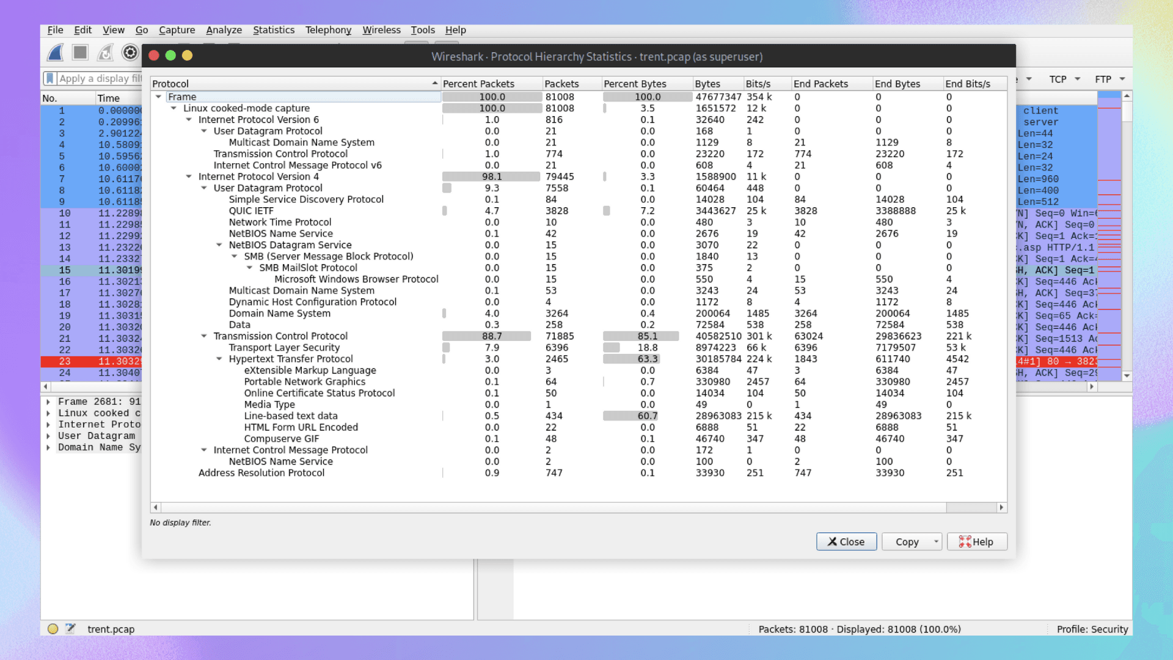This screenshot has height=660, width=1173.
Task: Sort by the Bits/s column header
Action: [767, 84]
